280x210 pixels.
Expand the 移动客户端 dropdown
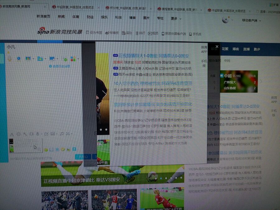coord(251,20)
